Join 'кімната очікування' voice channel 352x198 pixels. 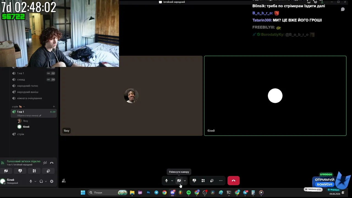34,98
